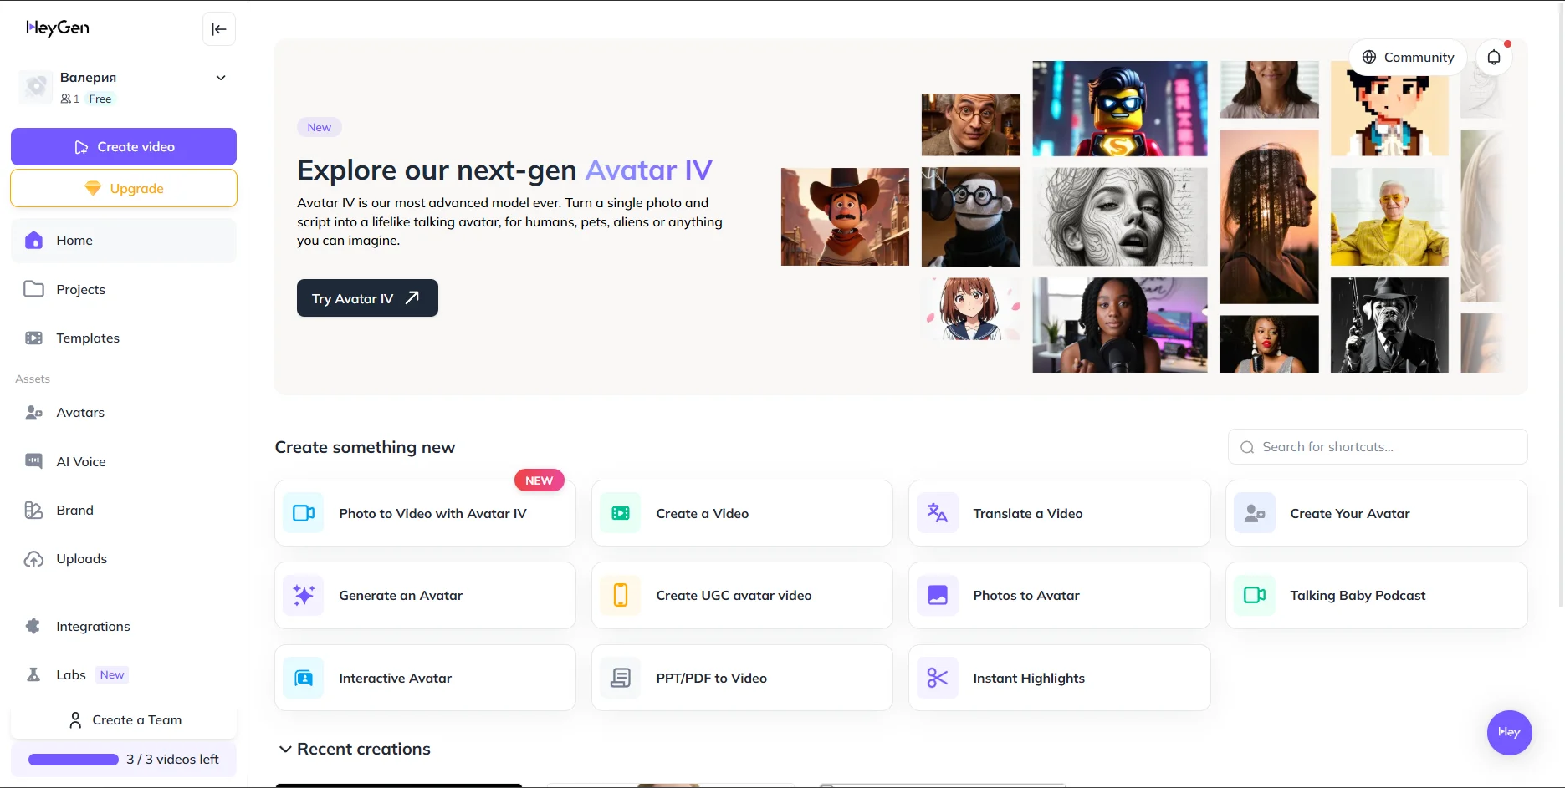Click the cowboy cartoon avatar thumbnail
Image resolution: width=1565 pixels, height=788 pixels.
coord(845,217)
